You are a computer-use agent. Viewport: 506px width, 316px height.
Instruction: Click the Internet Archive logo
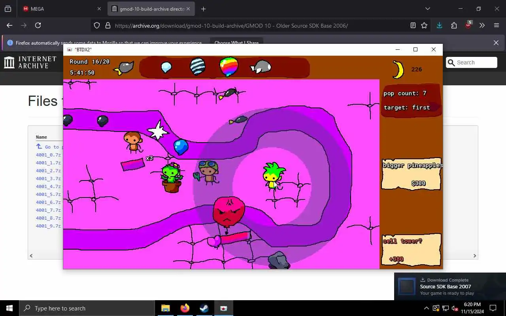tap(30, 62)
